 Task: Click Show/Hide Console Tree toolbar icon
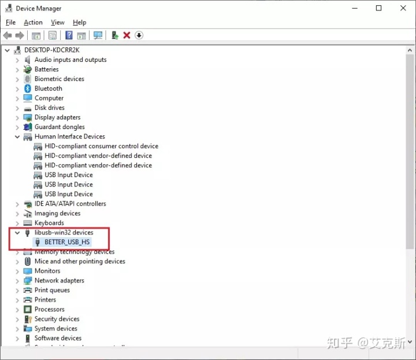pos(36,35)
